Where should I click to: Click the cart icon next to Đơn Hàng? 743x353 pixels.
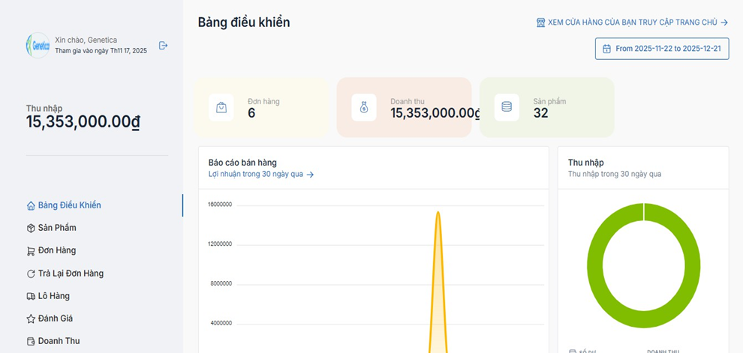click(31, 251)
